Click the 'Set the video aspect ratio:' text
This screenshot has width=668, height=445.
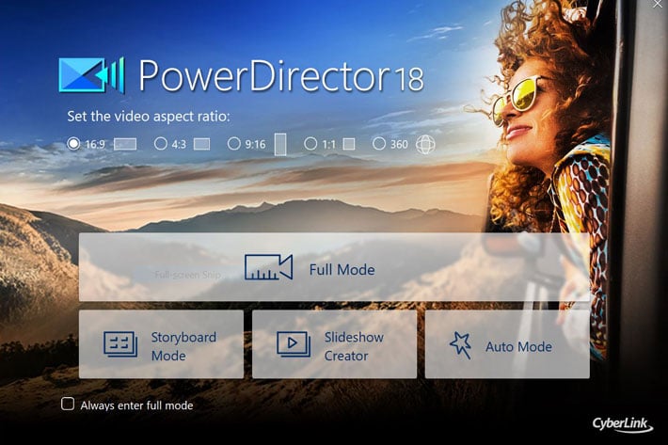click(x=149, y=117)
